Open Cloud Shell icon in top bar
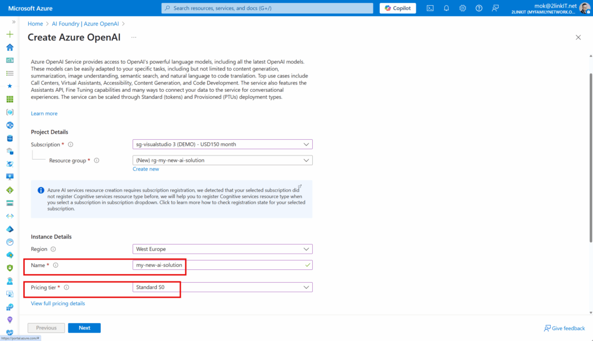This screenshot has height=341, width=593. click(x=430, y=8)
